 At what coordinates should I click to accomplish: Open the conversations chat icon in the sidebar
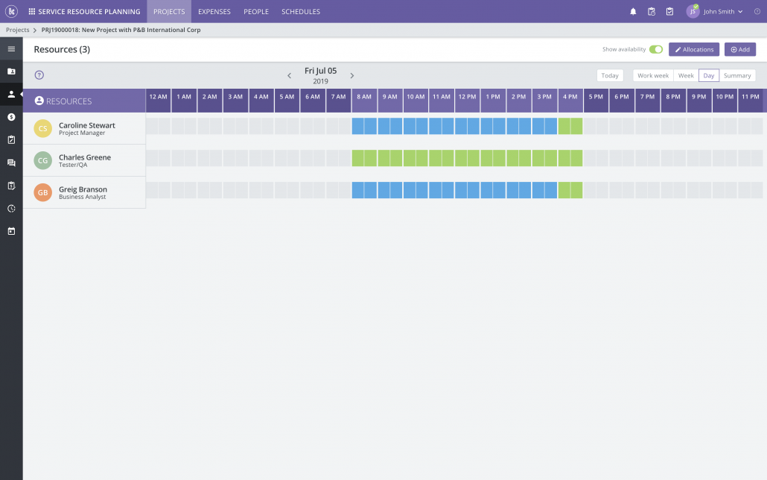(11, 162)
